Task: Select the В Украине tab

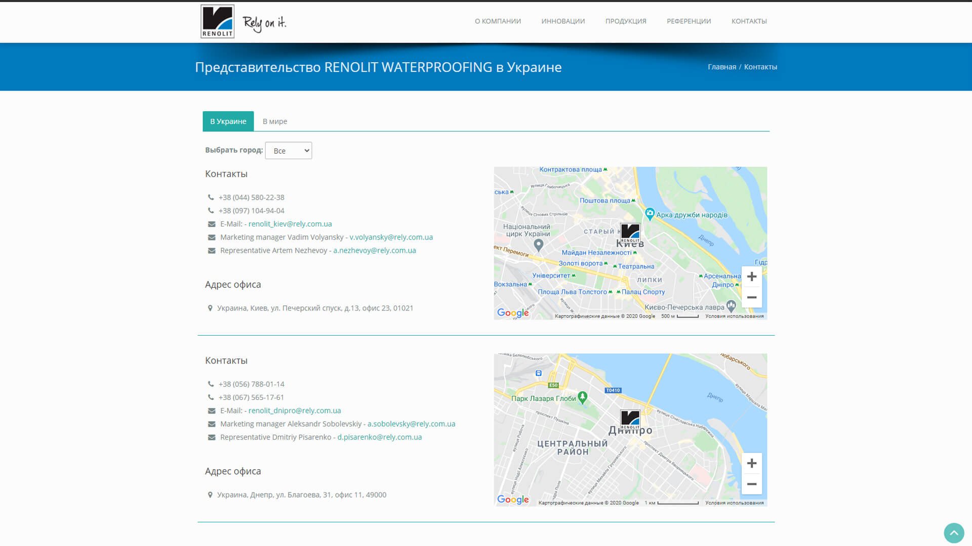Action: pos(228,121)
